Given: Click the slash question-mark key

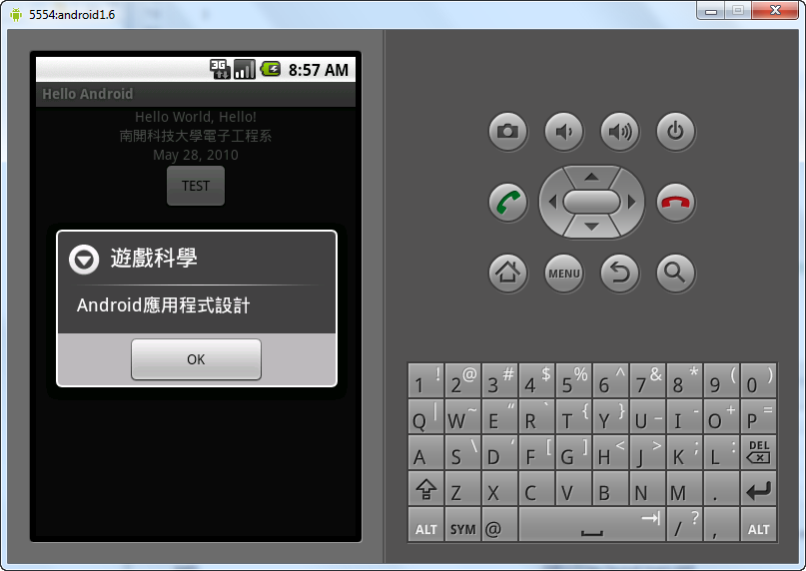Looking at the screenshot, I should (x=685, y=525).
